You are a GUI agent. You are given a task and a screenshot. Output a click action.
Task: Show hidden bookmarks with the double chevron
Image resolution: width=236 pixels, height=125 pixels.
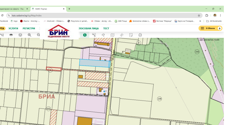[200, 21]
